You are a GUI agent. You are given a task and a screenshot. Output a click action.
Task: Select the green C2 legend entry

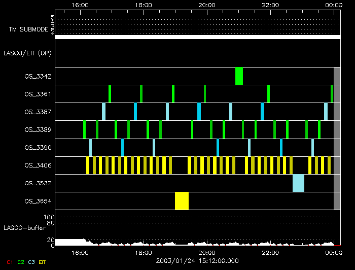pyautogui.click(x=21, y=262)
